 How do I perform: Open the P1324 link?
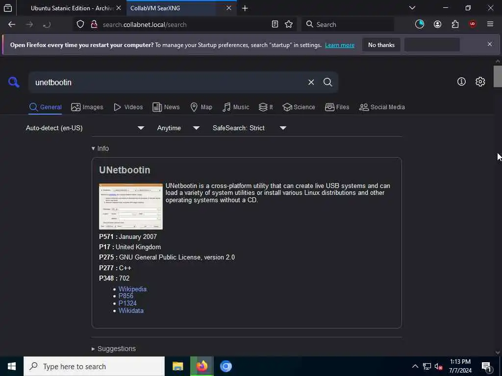tap(127, 303)
